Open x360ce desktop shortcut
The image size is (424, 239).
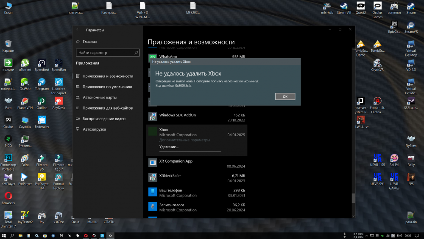click(x=59, y=217)
